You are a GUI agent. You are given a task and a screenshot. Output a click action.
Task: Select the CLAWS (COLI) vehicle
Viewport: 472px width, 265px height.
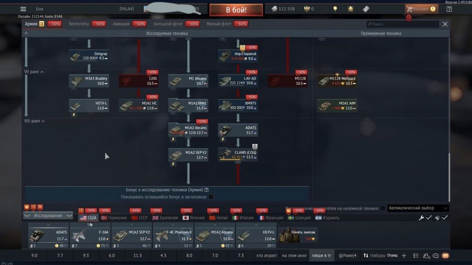(238, 155)
